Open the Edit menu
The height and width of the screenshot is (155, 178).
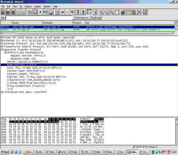point(8,7)
